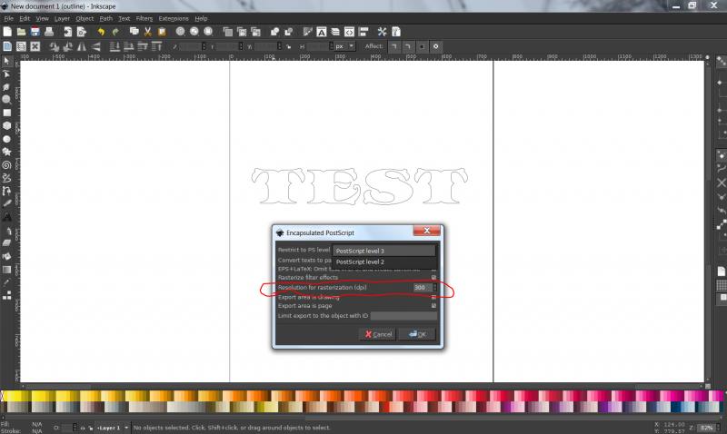Viewport: 727px width, 434px height.
Task: Toggle the Rasterize filter effects checkbox
Action: (433, 277)
